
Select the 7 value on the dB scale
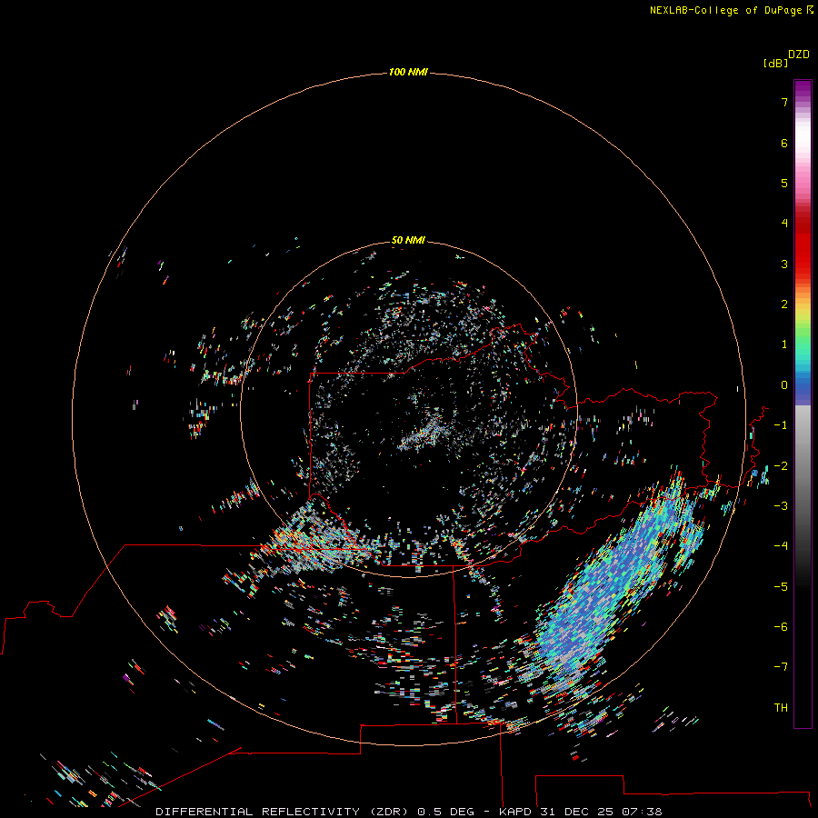coord(784,103)
